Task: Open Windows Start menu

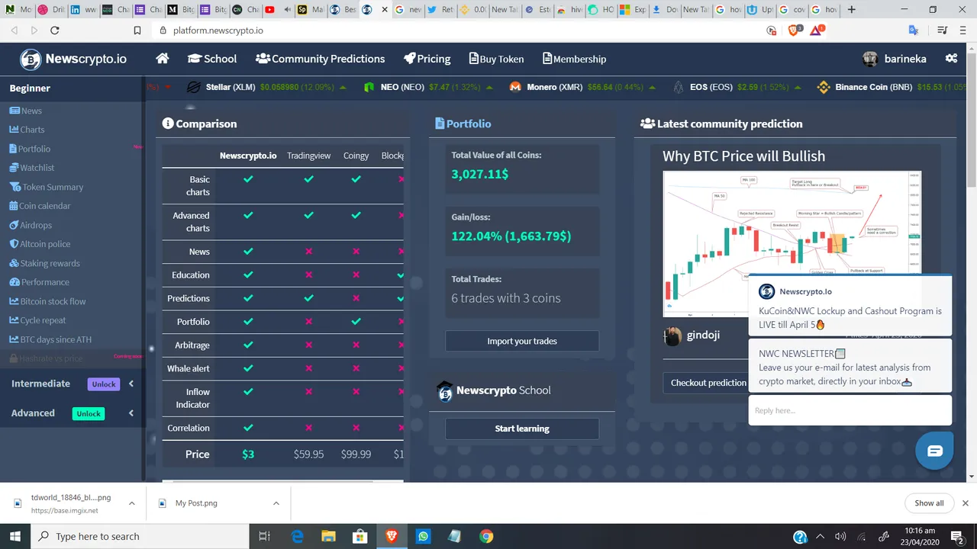Action: point(15,536)
